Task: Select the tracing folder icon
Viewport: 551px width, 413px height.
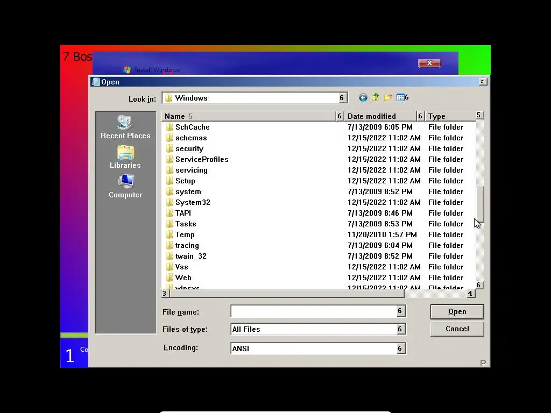Action: pos(169,245)
